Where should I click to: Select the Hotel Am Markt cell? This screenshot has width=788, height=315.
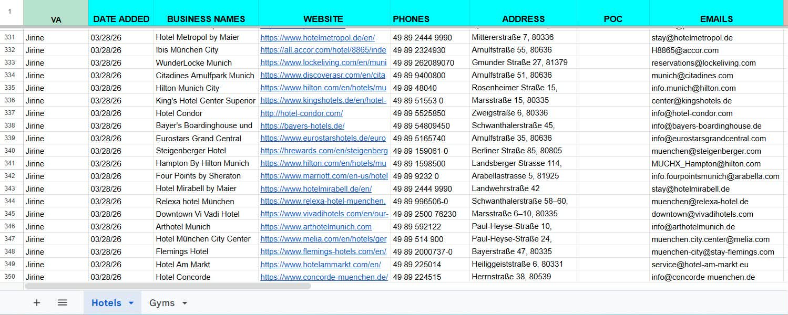point(206,264)
